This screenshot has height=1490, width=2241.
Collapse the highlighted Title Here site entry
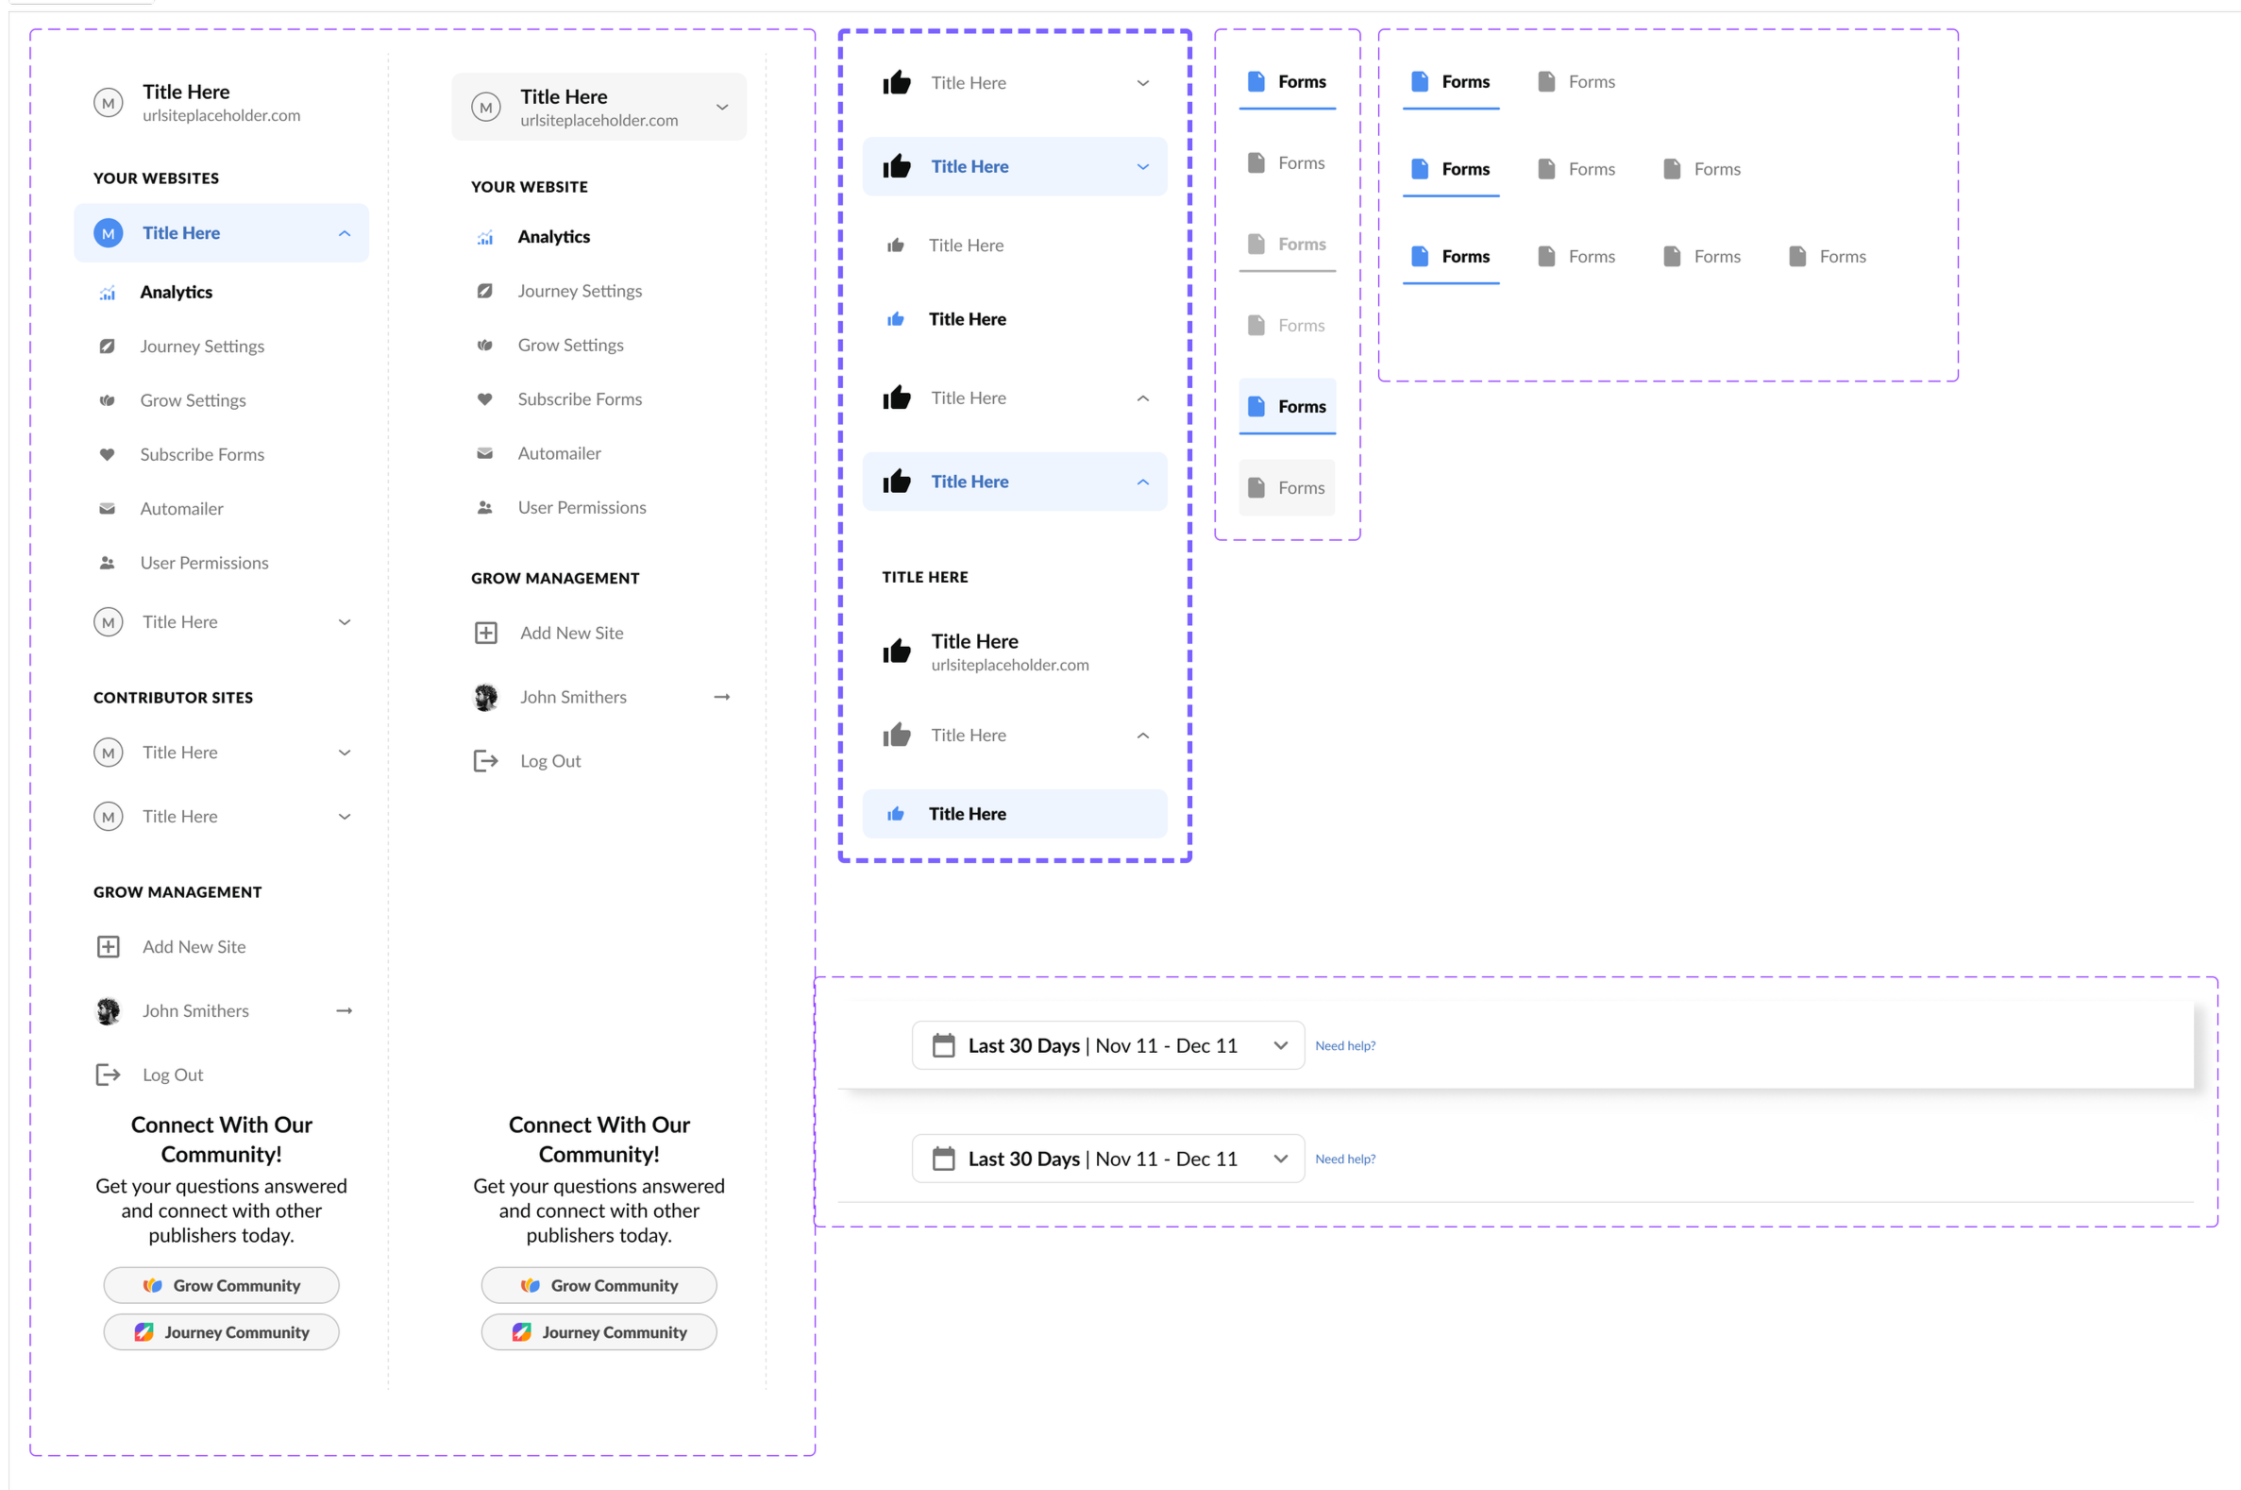pyautogui.click(x=345, y=233)
